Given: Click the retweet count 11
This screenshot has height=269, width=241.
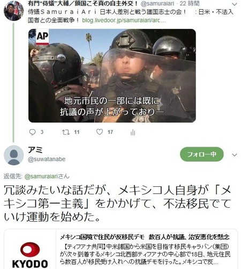Looking at the screenshot, I should click(x=77, y=132).
